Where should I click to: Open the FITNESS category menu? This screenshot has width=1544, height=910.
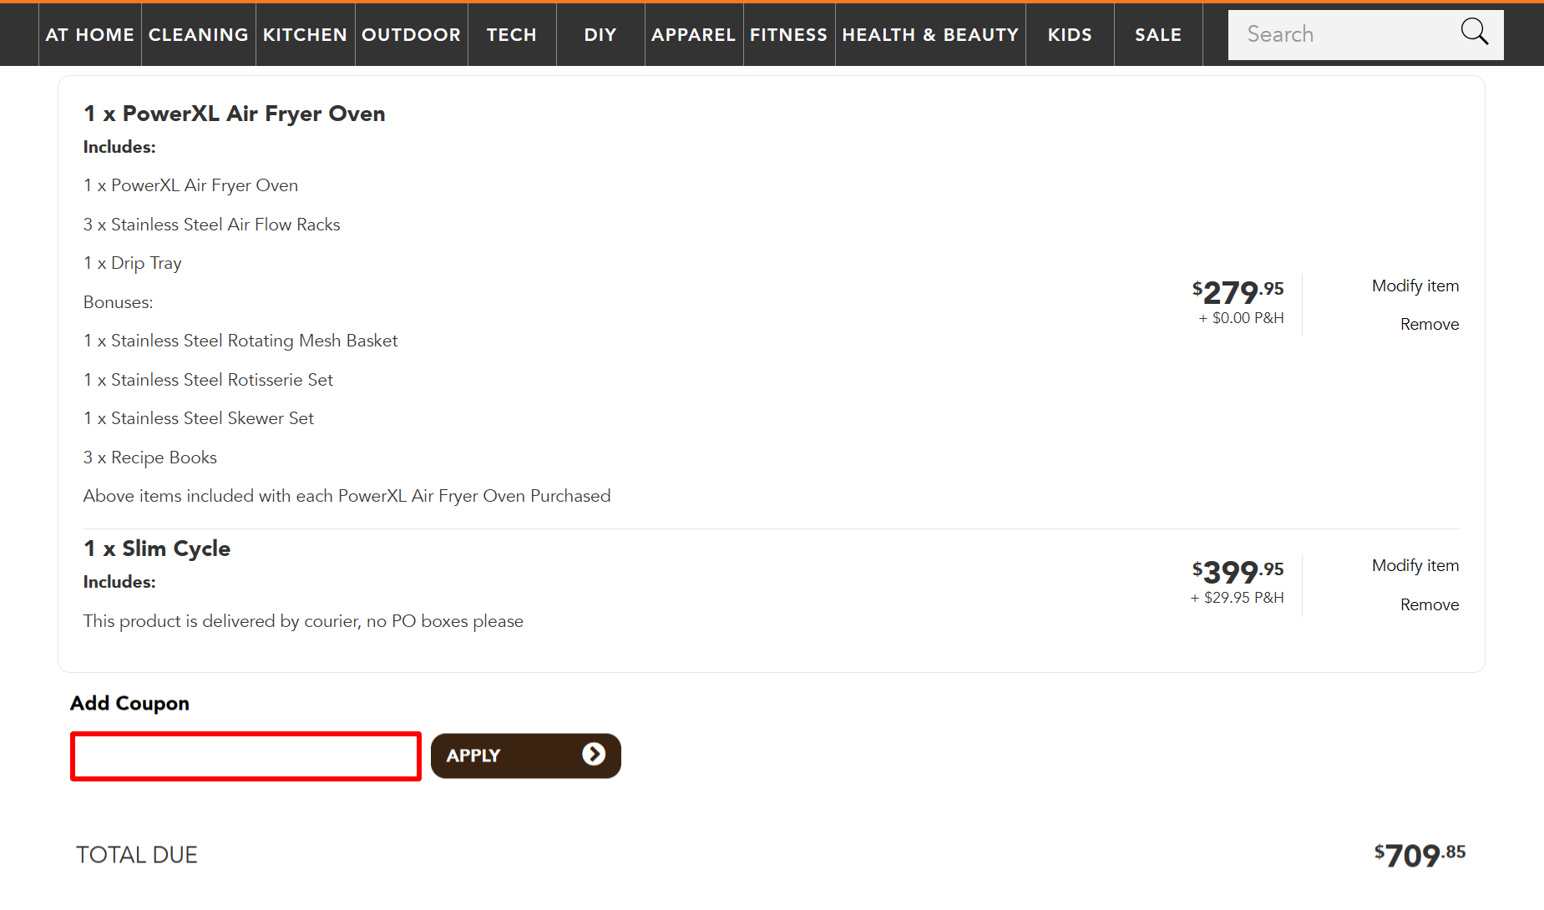click(788, 34)
